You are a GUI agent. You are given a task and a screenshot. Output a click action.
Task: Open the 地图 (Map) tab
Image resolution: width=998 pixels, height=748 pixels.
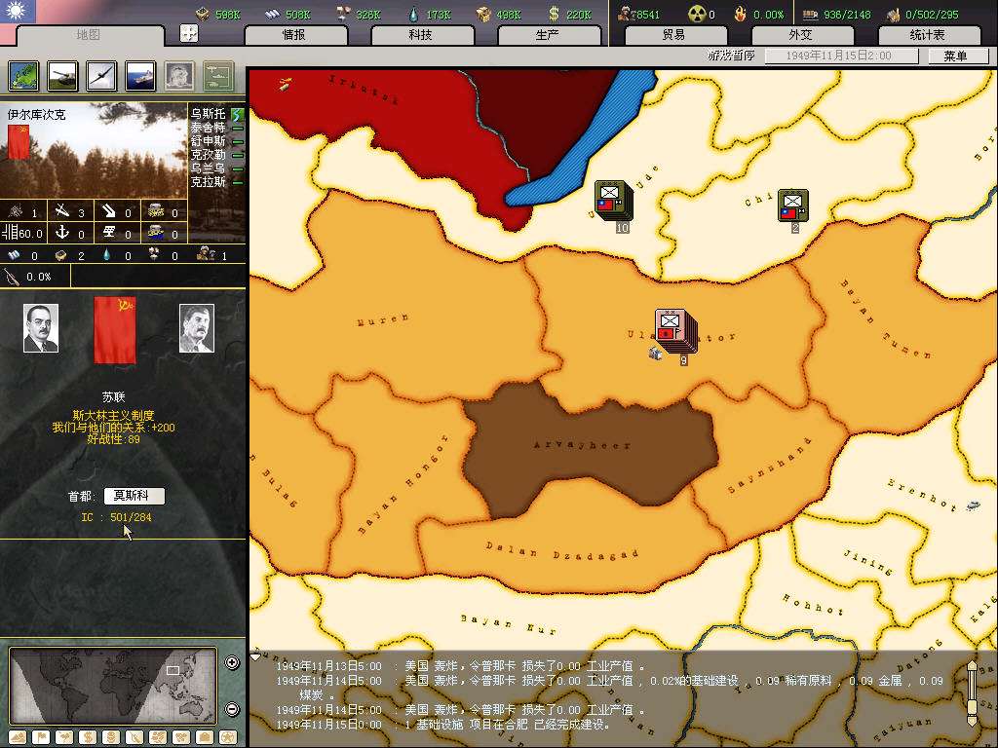point(88,34)
